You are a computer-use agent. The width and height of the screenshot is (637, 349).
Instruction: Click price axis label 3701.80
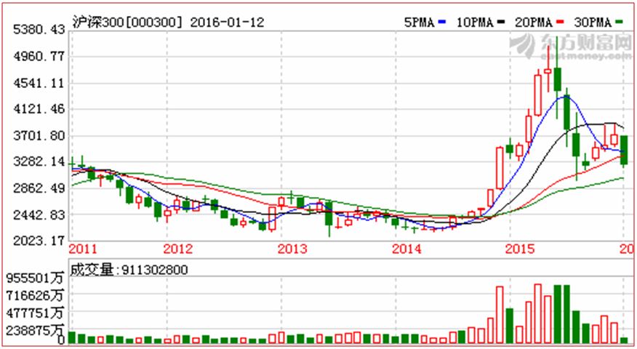tap(39, 135)
